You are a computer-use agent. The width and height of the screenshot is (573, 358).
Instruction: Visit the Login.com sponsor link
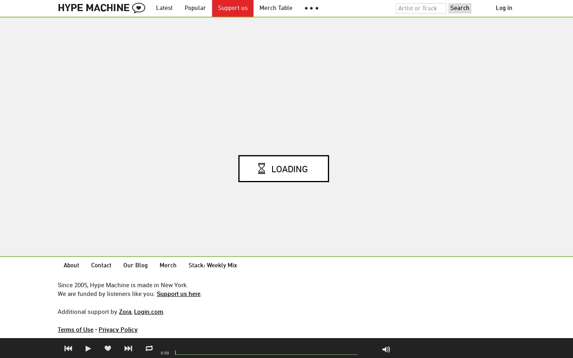coord(148,312)
